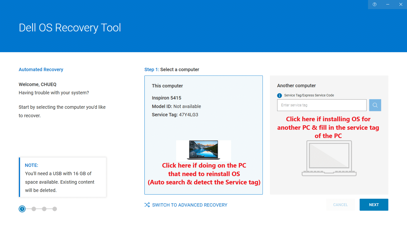Click the second step progress dot

point(34,209)
